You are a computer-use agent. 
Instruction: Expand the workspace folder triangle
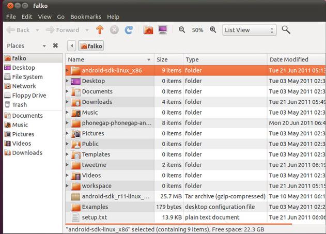67,186
